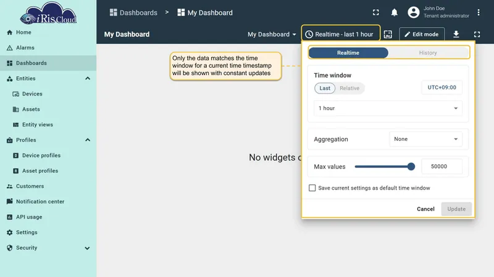This screenshot has height=277, width=494.
Task: Click the Security shield icon
Action: point(10,248)
